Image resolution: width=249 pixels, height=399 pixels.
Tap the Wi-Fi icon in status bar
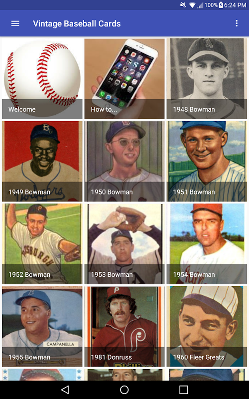pyautogui.click(x=192, y=5)
